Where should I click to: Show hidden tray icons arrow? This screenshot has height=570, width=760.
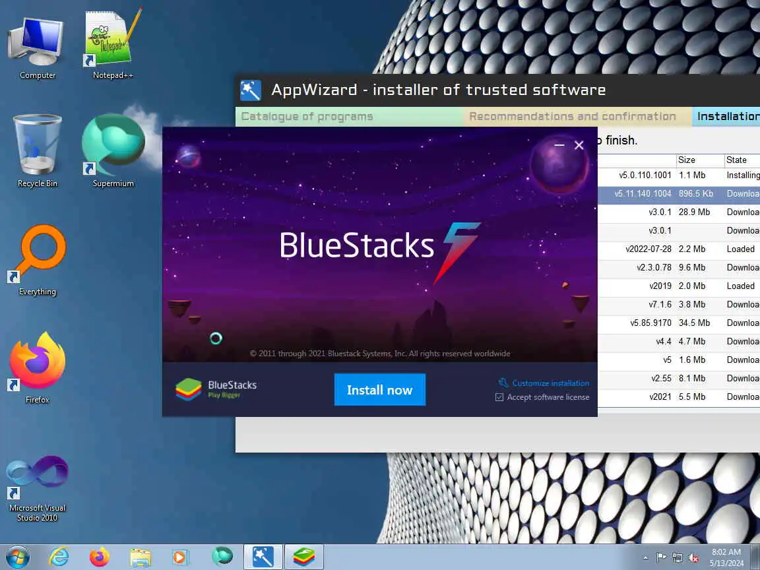pos(645,558)
